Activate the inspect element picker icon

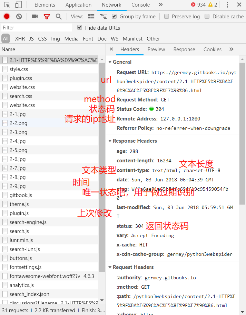[7, 4]
